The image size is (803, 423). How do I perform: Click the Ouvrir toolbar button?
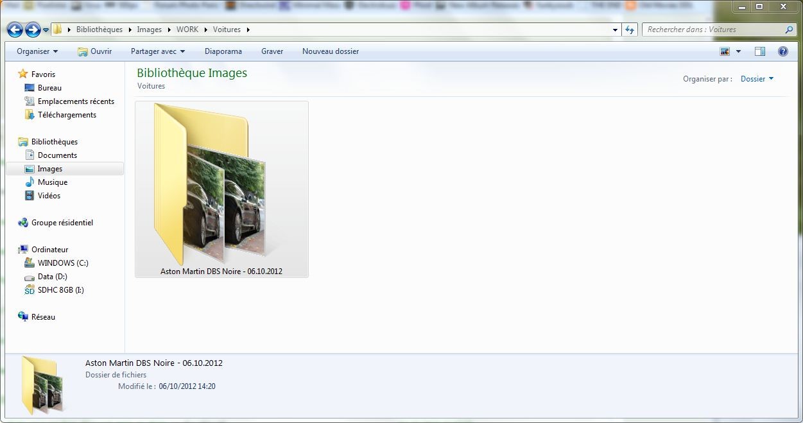click(94, 51)
